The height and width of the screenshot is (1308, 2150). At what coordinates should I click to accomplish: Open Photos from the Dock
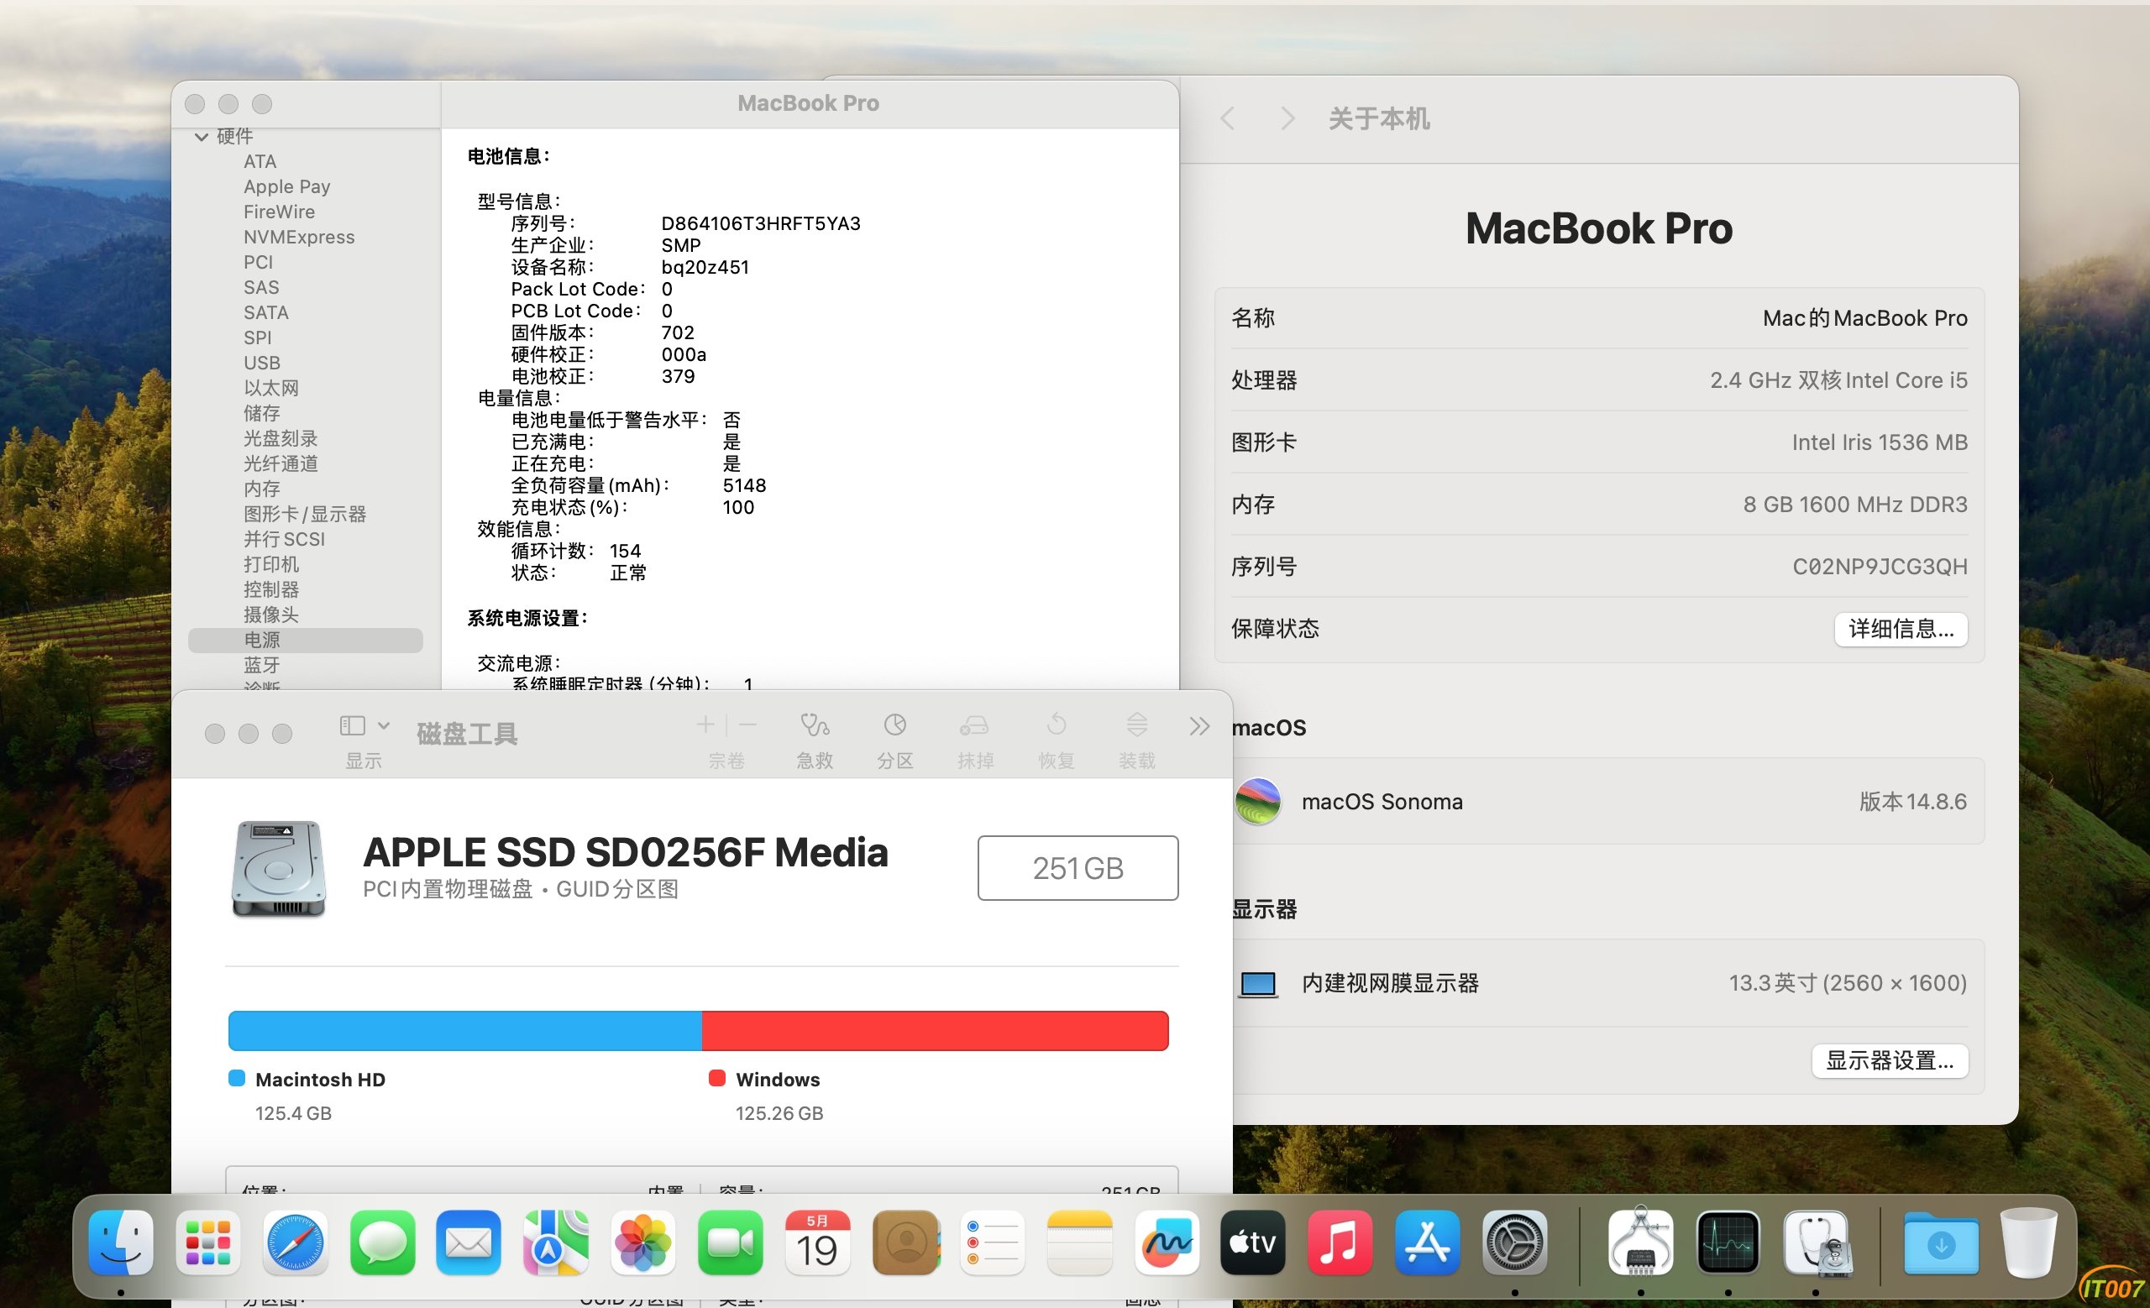[643, 1242]
